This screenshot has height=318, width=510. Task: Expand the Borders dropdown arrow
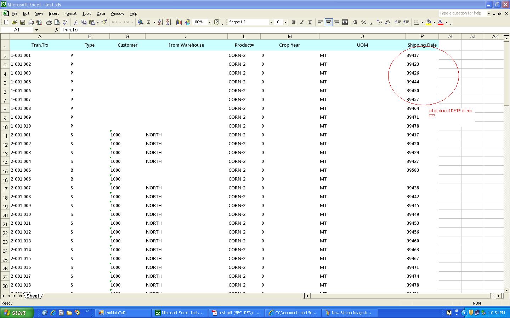(x=422, y=22)
